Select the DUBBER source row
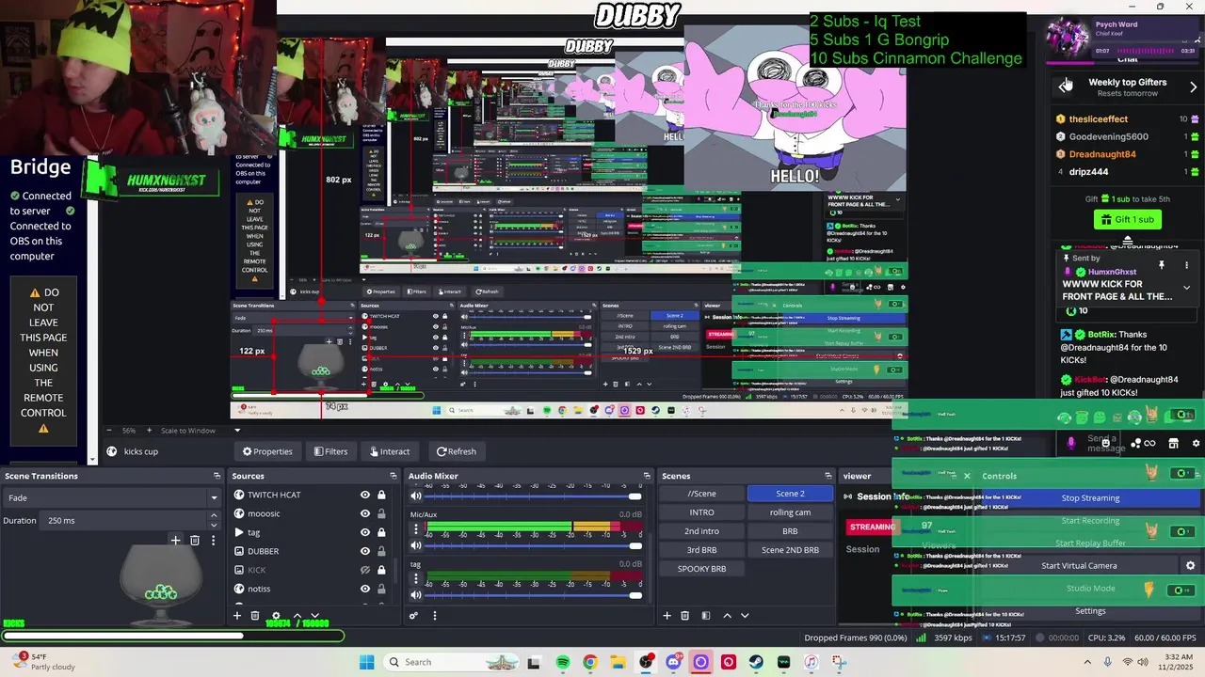 point(312,551)
